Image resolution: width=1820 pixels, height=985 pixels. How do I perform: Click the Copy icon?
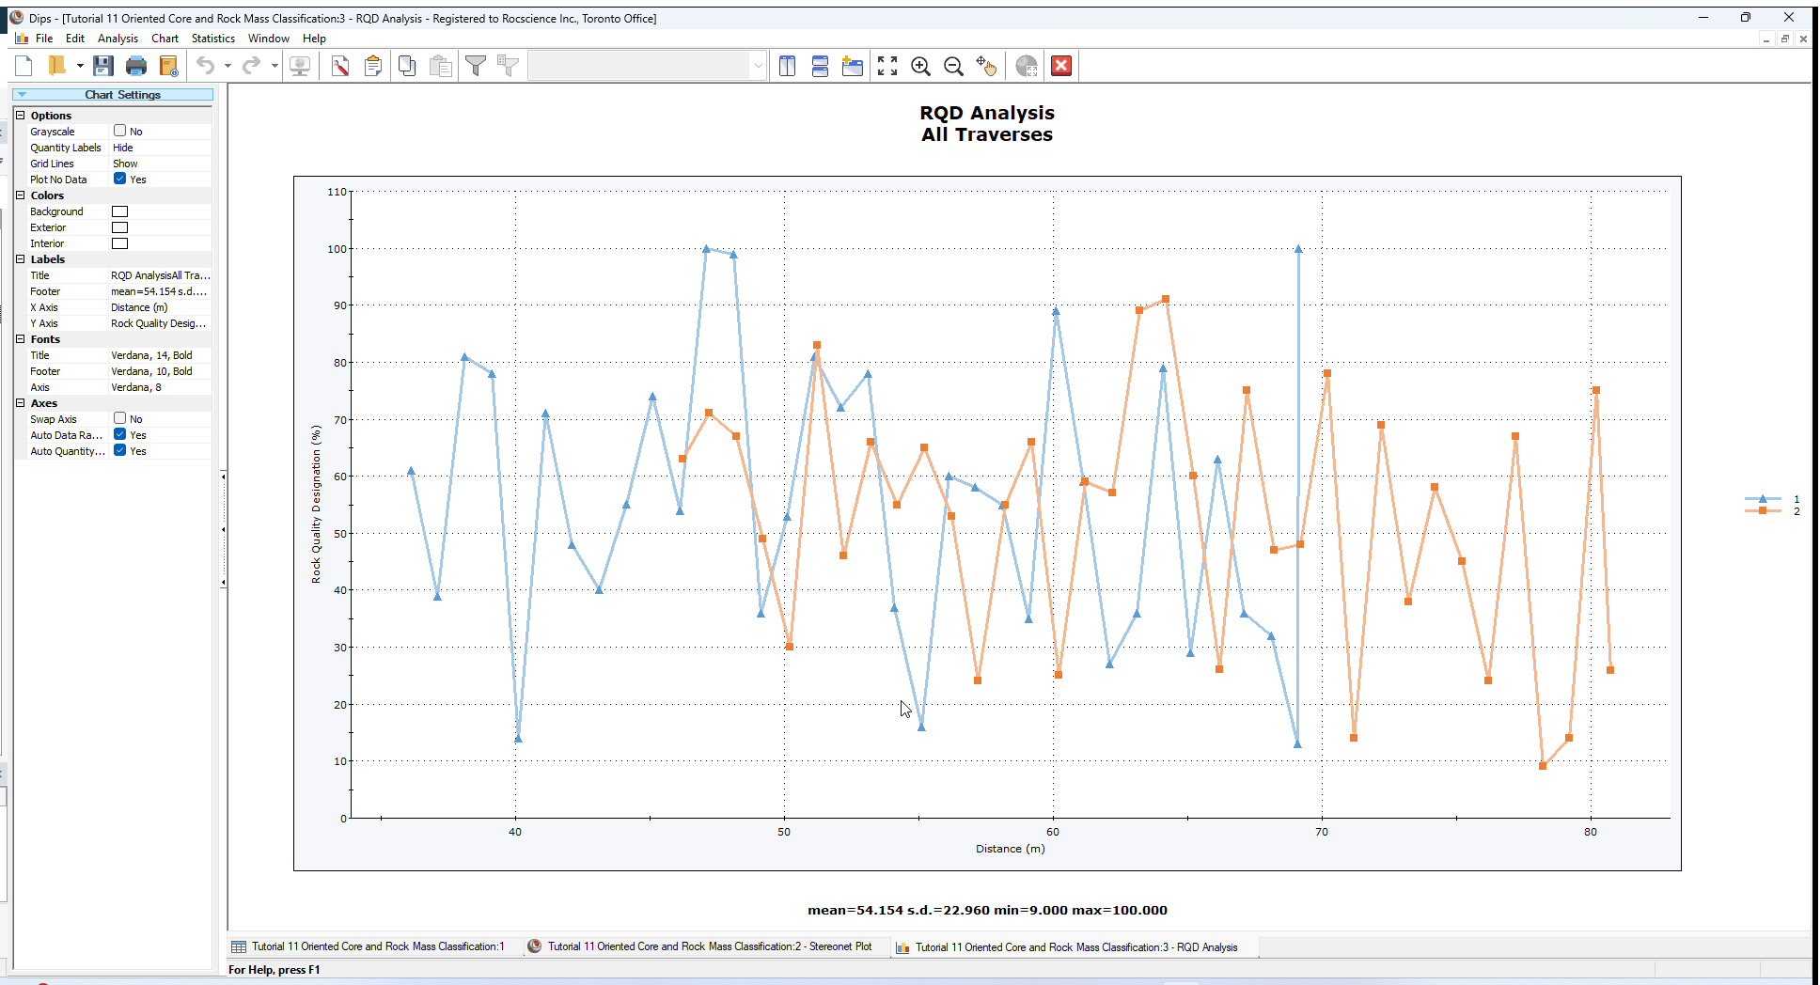[407, 66]
